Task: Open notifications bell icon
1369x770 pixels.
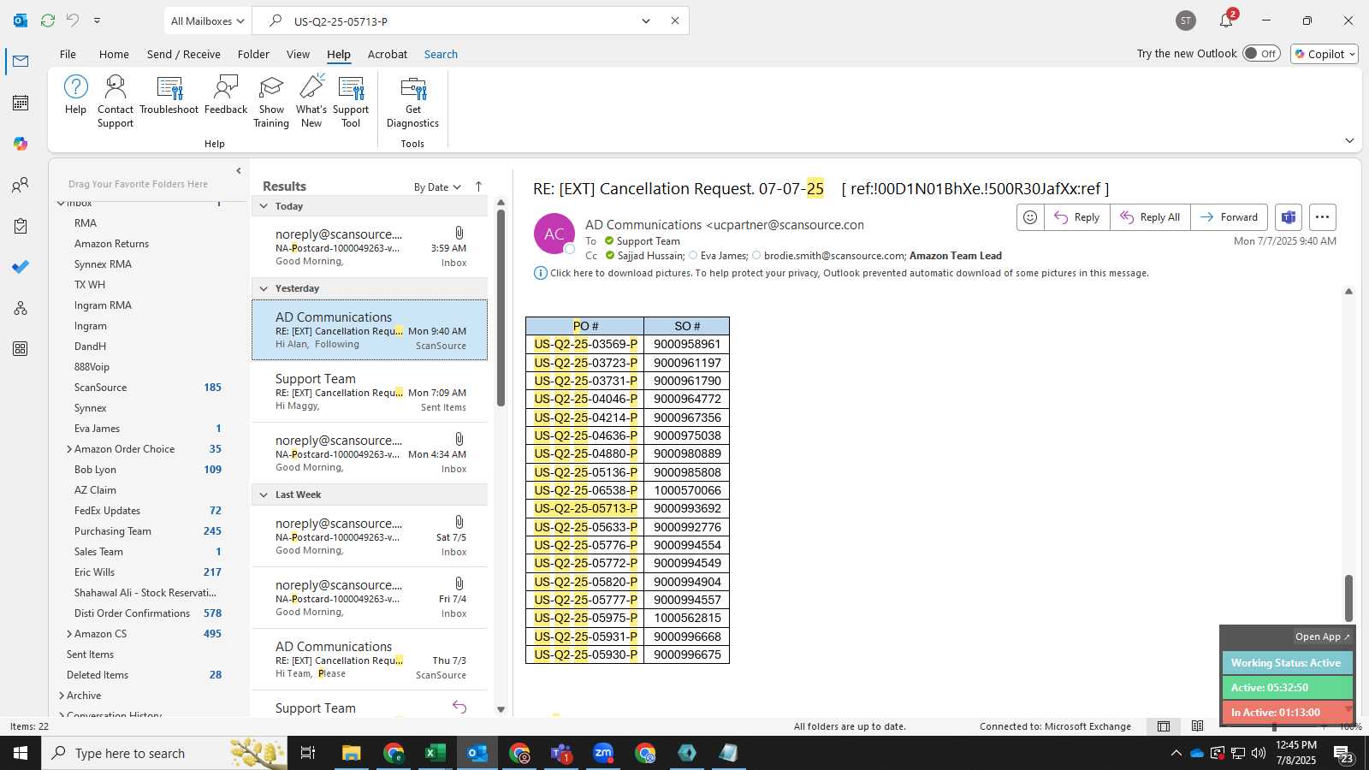Action: (1226, 21)
